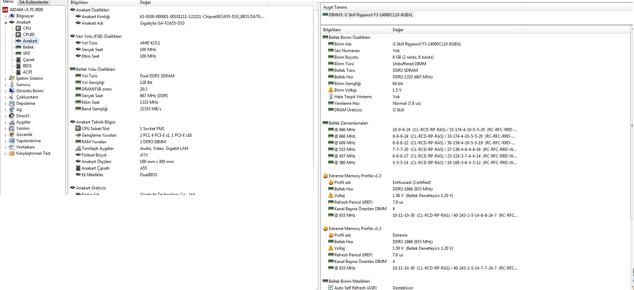The height and width of the screenshot is (290, 634).
Task: Open the CPUID item under Anakart
Action: click(29, 35)
